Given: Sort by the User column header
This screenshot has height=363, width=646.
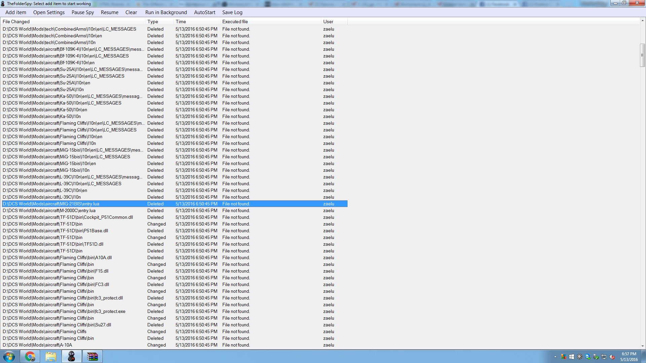Looking at the screenshot, I should coord(334,22).
